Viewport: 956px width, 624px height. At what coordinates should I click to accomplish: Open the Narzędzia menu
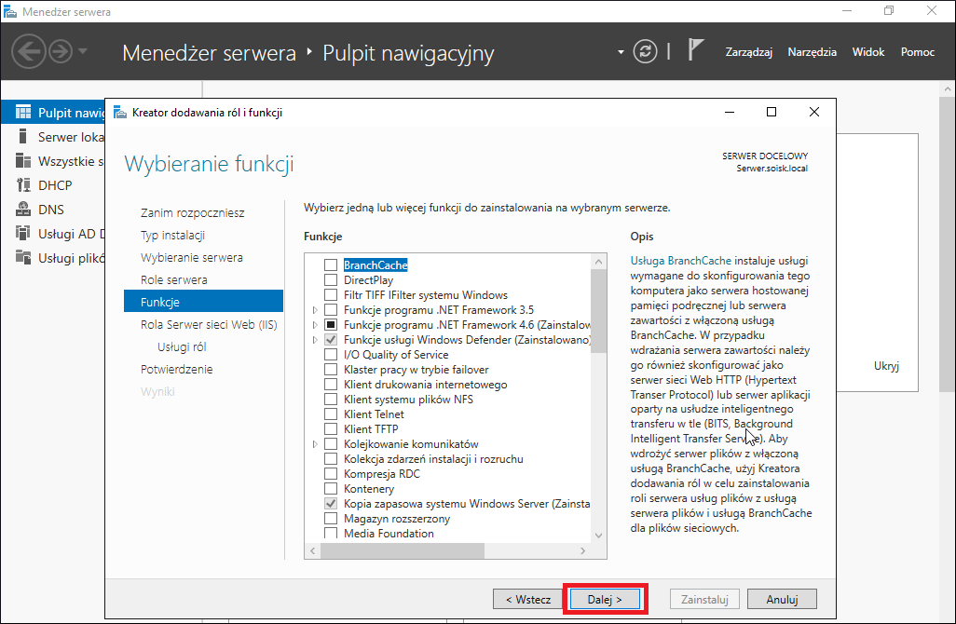pos(813,52)
